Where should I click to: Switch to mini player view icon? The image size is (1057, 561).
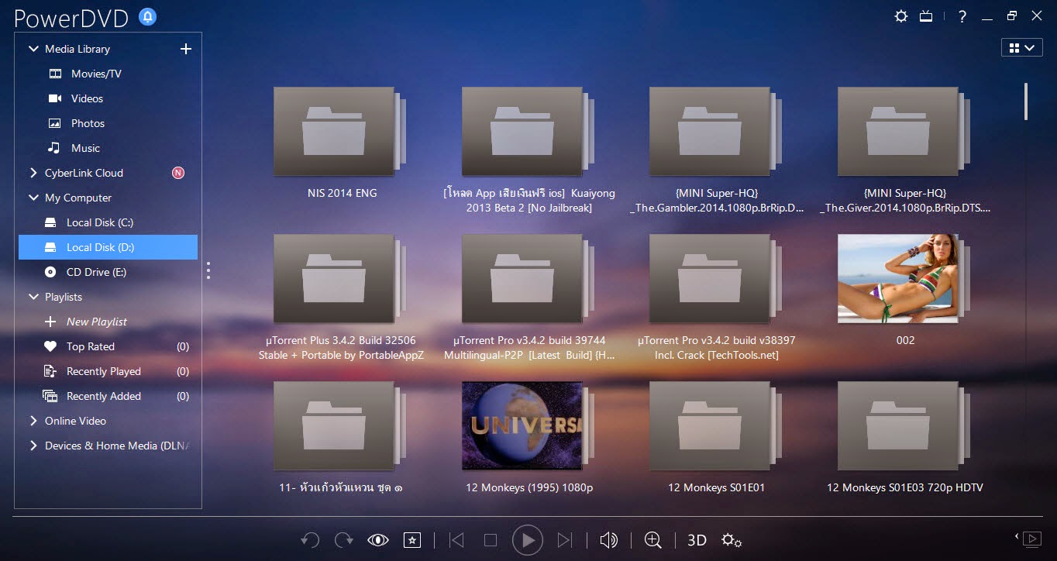(x=1030, y=538)
